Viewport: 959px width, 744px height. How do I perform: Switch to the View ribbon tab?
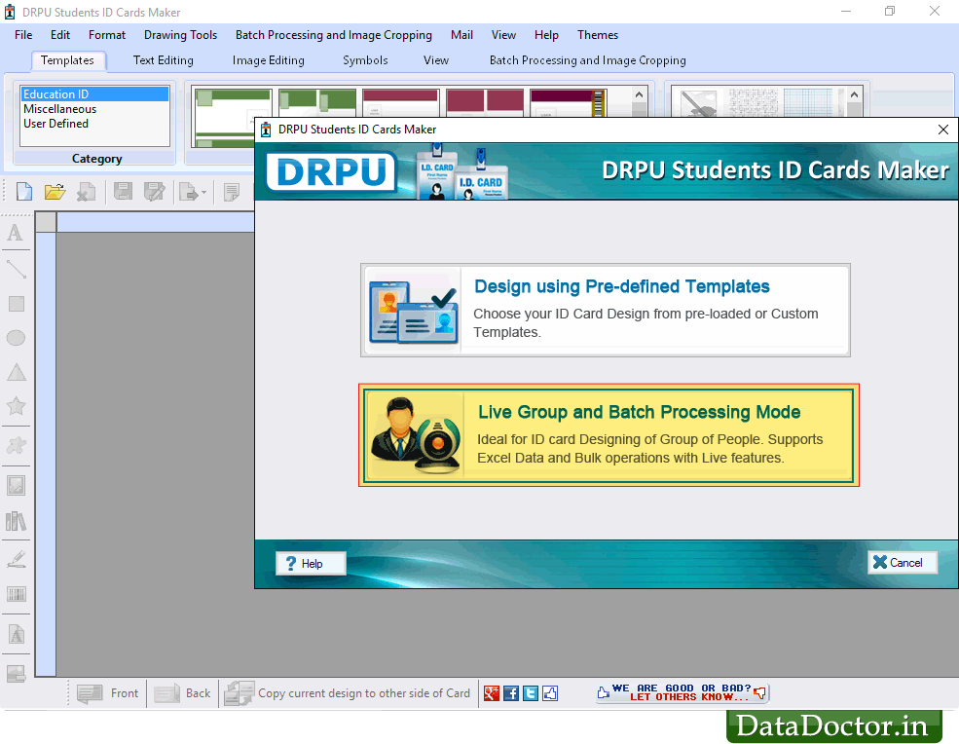[x=435, y=60]
